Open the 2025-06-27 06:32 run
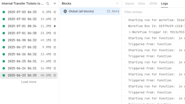The image size is (185, 104). (x=29, y=47)
